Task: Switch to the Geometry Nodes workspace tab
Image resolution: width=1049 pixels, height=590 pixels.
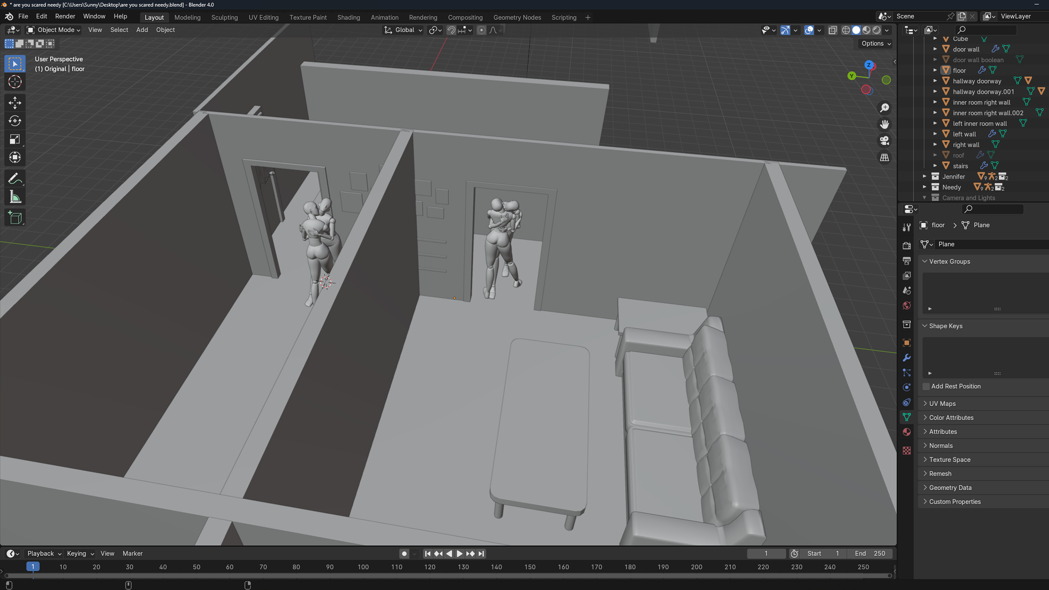Action: (517, 18)
